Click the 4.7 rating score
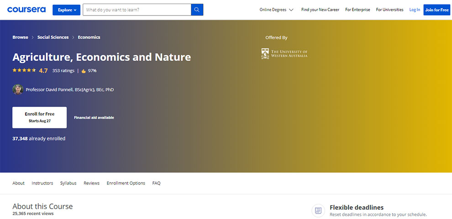 (x=43, y=71)
